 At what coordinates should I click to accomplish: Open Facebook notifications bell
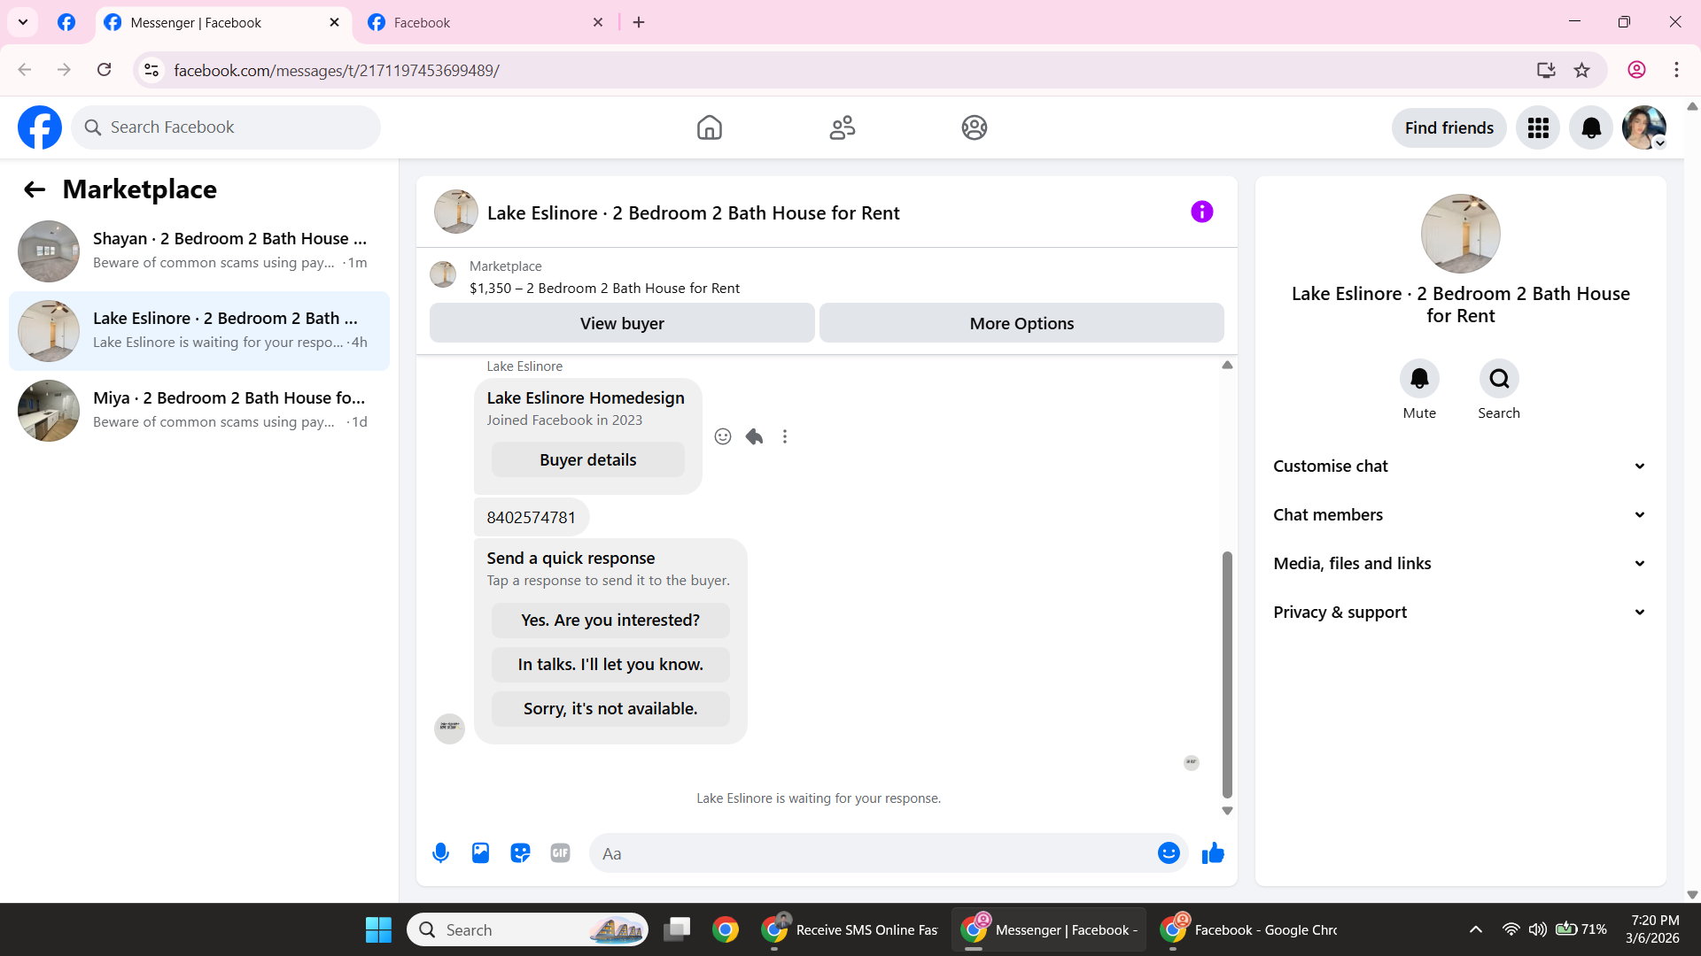pyautogui.click(x=1591, y=128)
